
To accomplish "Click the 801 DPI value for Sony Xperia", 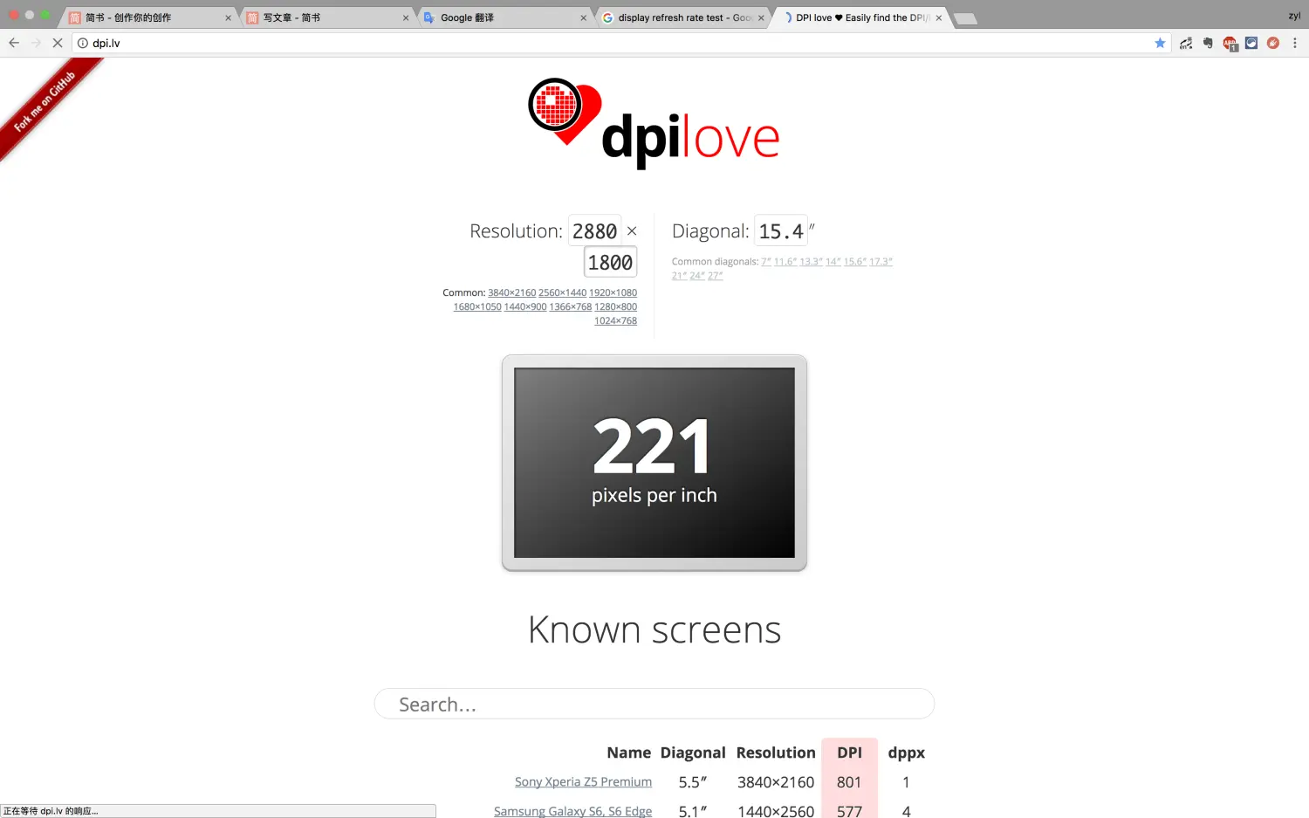I will pos(849,782).
